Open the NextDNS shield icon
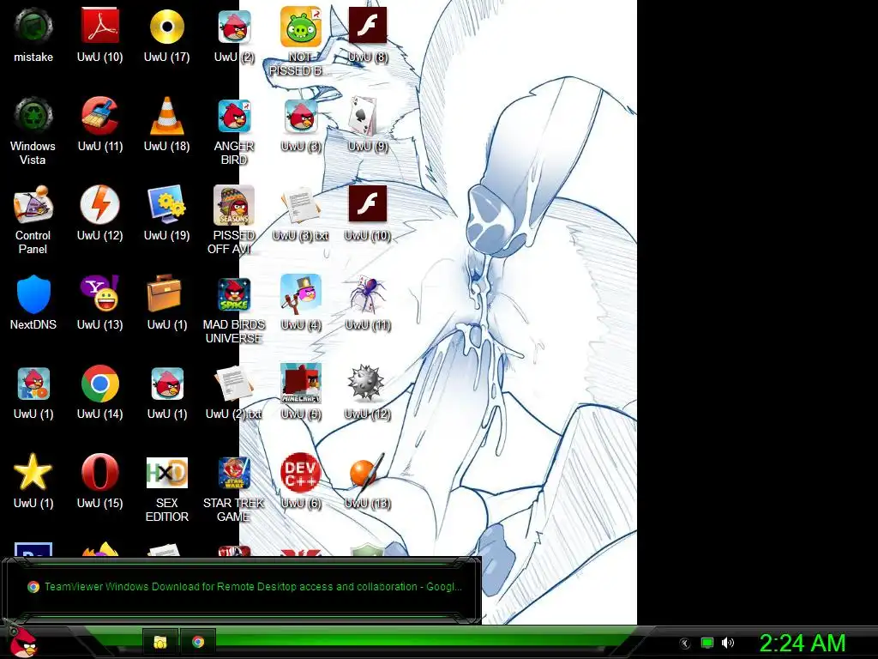878x659 pixels. tap(33, 302)
